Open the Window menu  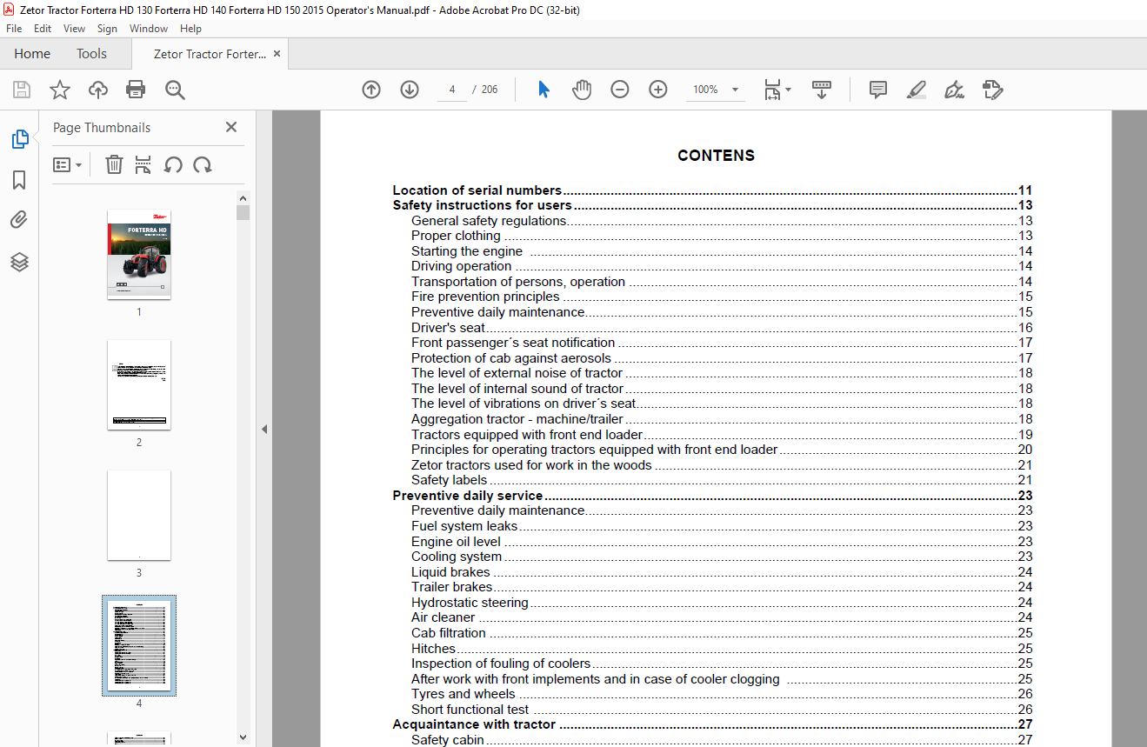[x=149, y=29]
